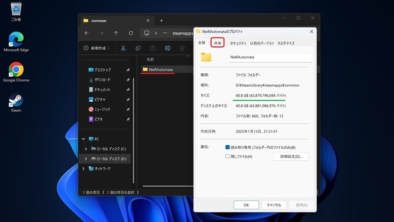The height and width of the screenshot is (222, 394).
Task: Expand the ネットワーク tree node
Action: [84, 169]
